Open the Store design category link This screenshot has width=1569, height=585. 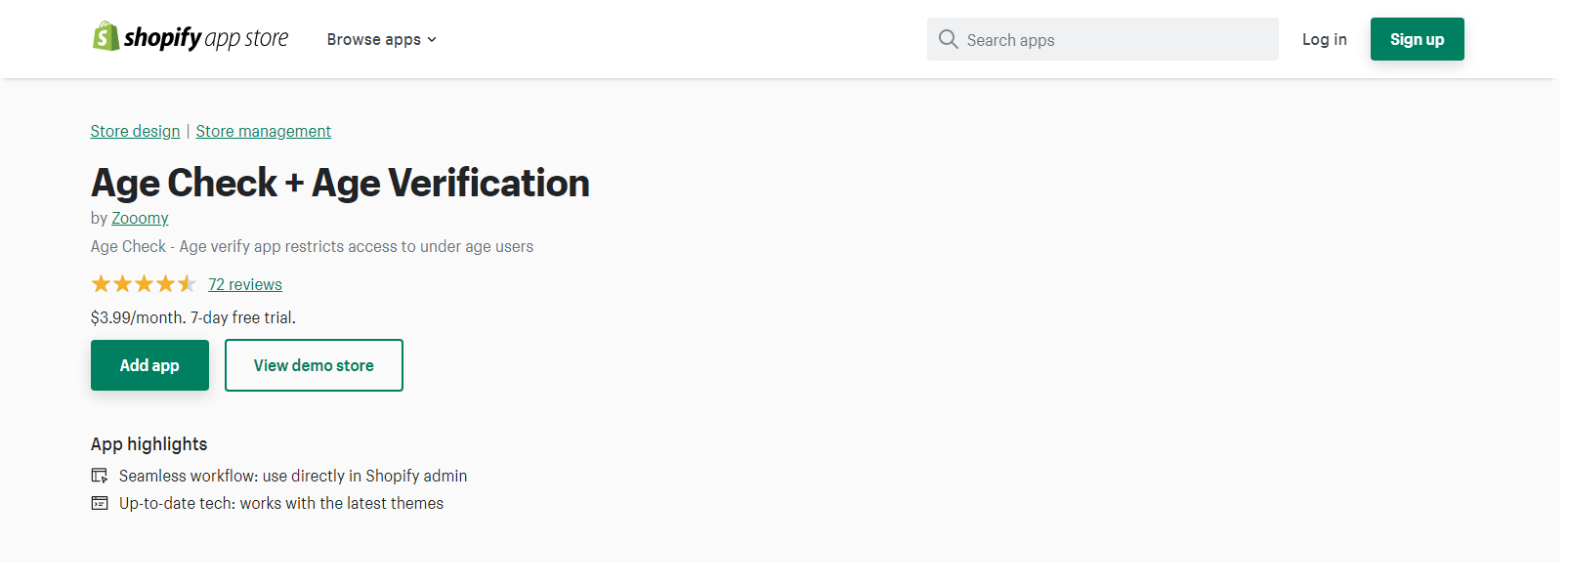click(x=135, y=131)
